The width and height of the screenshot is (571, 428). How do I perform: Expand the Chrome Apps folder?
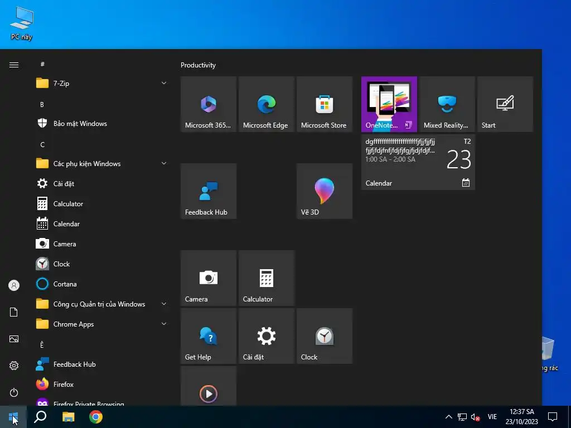pos(101,324)
